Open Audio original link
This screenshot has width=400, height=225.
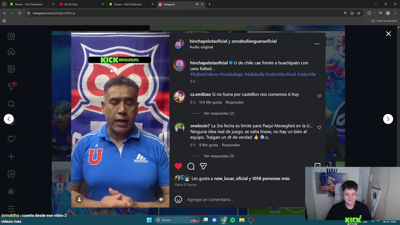click(x=201, y=47)
